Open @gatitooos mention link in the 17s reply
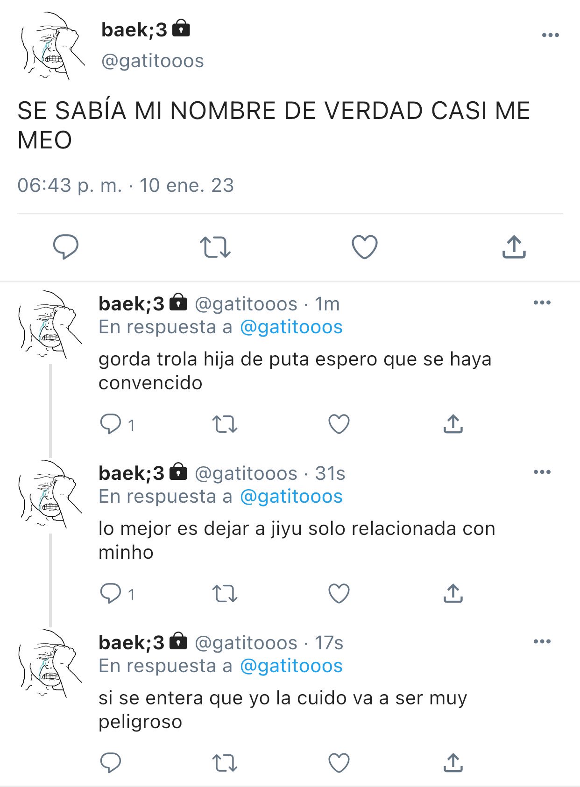Screen dimensions: 580x787 (x=291, y=666)
